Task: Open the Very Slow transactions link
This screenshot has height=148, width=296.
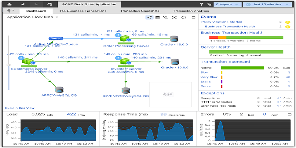Action: 209,77
